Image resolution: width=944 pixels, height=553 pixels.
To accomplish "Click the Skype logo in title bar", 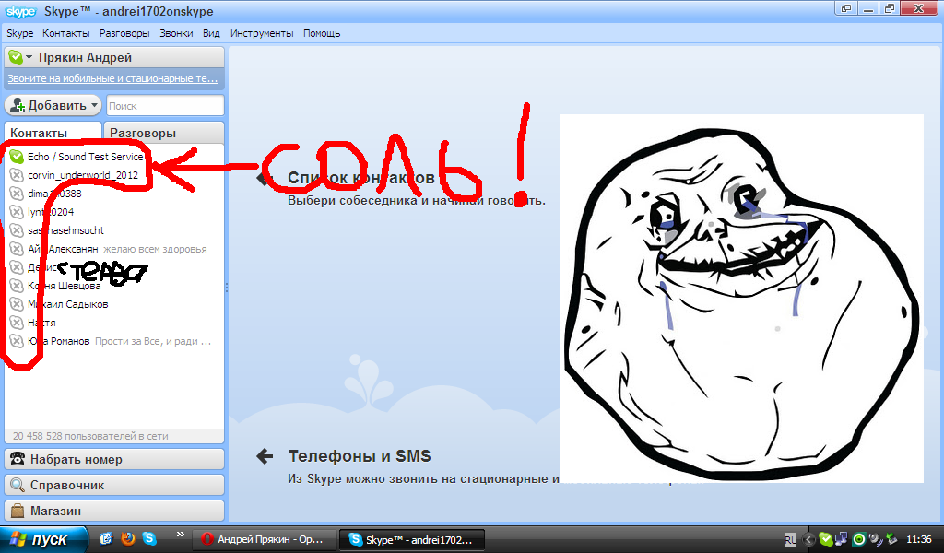I will [x=21, y=11].
